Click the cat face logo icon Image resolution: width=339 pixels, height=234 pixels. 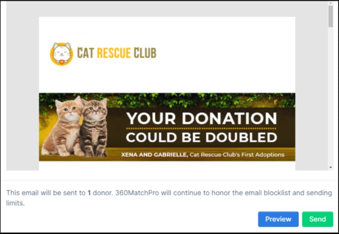(x=62, y=54)
